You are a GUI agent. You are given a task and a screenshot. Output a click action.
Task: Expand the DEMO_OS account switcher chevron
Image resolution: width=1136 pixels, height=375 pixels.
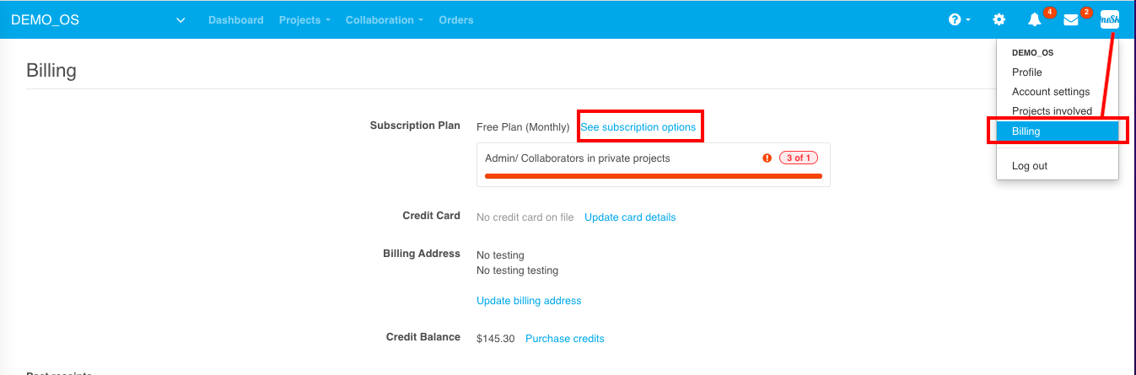(180, 20)
